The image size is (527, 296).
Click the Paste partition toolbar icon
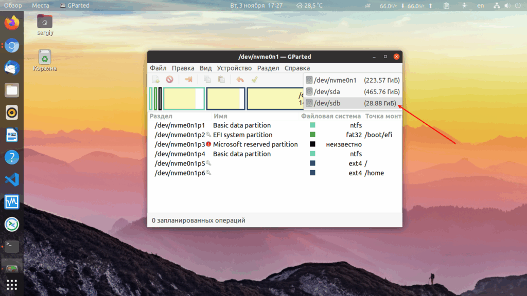(x=221, y=80)
